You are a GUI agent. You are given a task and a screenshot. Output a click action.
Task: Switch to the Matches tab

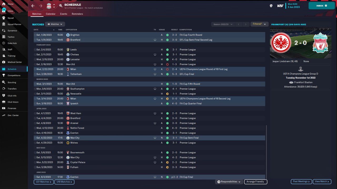tap(37, 14)
